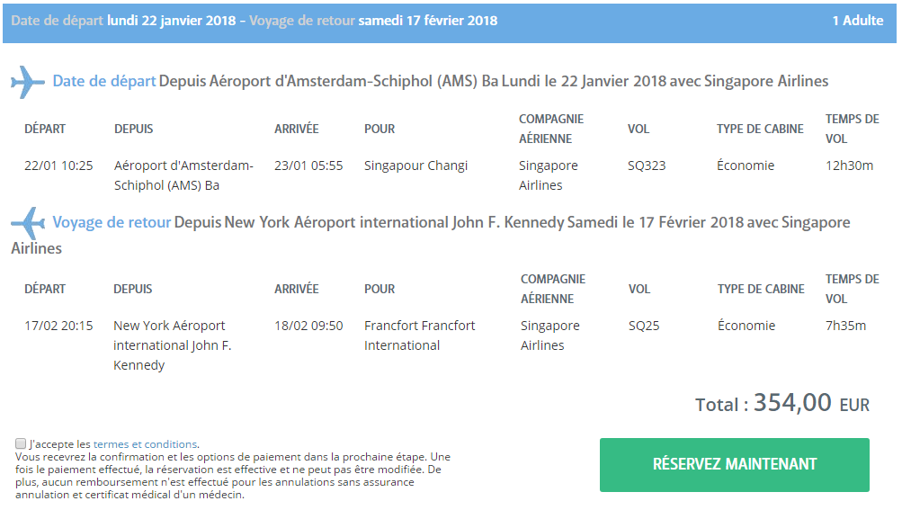This screenshot has width=902, height=510.
Task: Click flight number SQ323
Action: [647, 166]
